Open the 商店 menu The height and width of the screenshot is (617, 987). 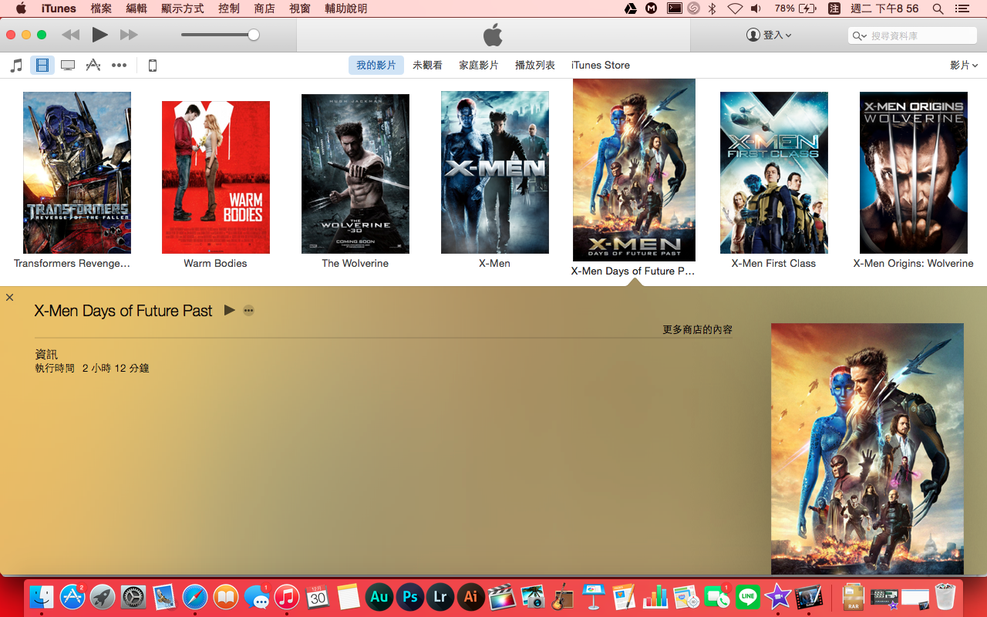coord(264,8)
